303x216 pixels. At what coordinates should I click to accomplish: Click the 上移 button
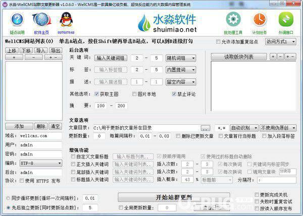(12, 50)
